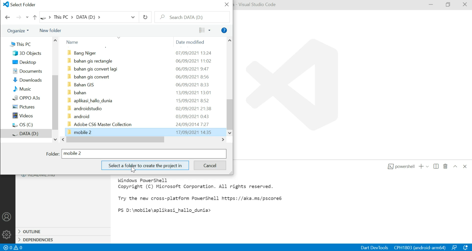The width and height of the screenshot is (472, 251).
Task: Go up one folder level
Action: 35,17
